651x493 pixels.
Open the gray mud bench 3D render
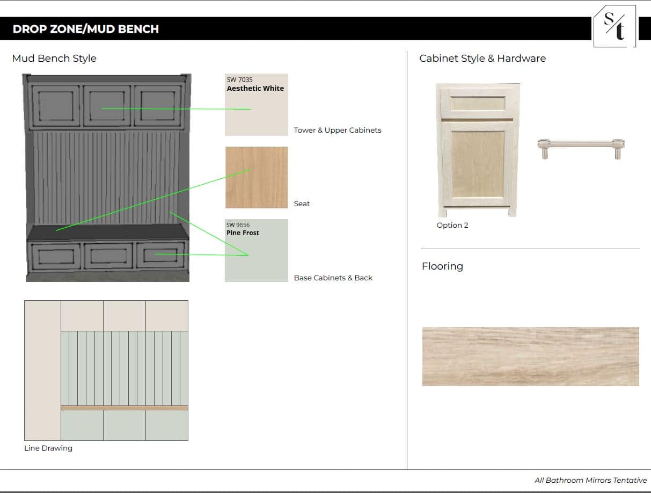click(107, 177)
